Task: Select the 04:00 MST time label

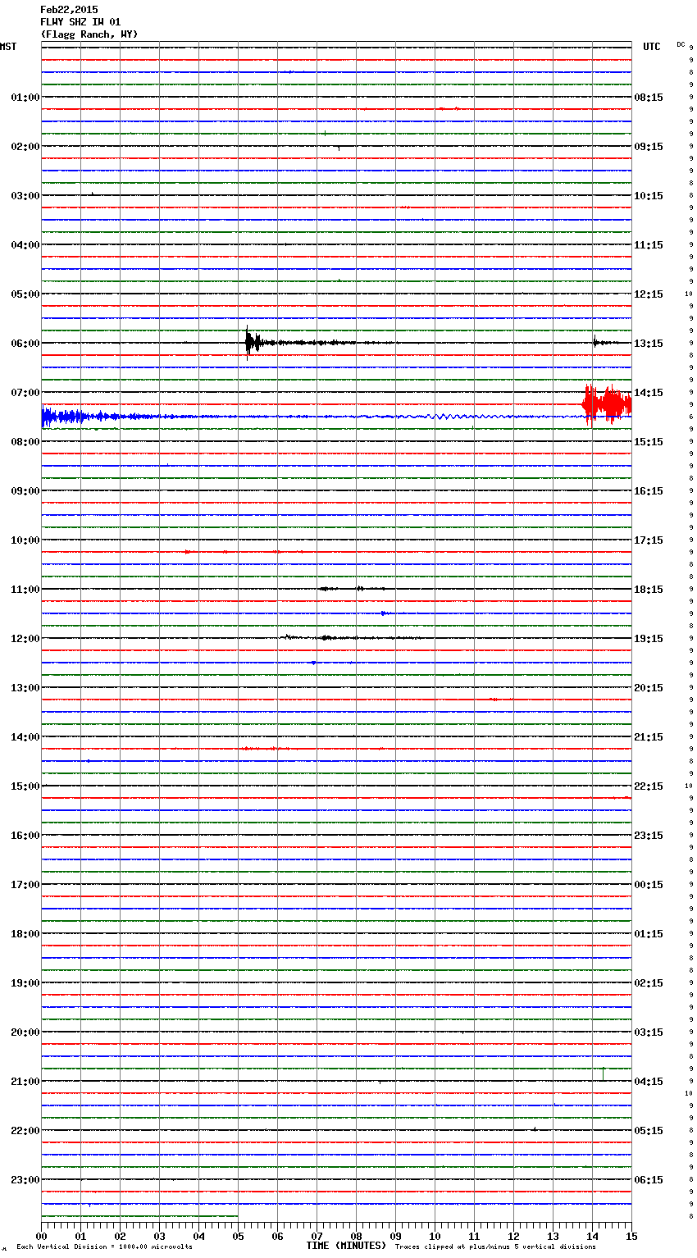Action: pos(25,245)
